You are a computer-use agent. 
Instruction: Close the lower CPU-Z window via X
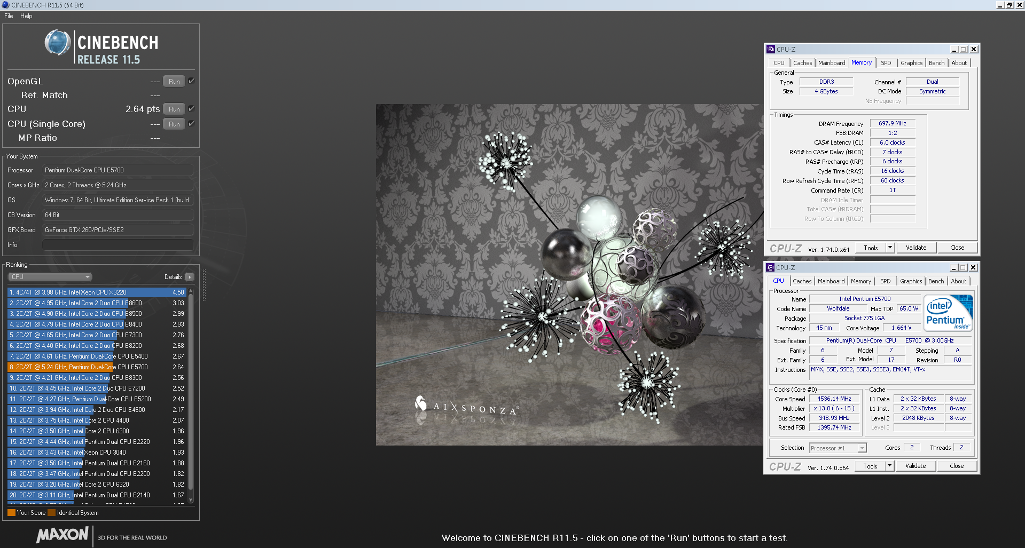coord(973,267)
